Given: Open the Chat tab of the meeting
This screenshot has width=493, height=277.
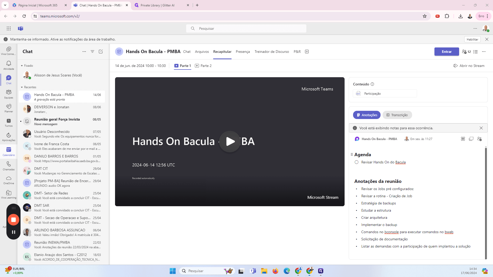Looking at the screenshot, I should click(187, 52).
